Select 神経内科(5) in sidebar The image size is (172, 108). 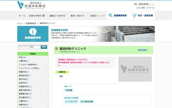click(x=24, y=105)
